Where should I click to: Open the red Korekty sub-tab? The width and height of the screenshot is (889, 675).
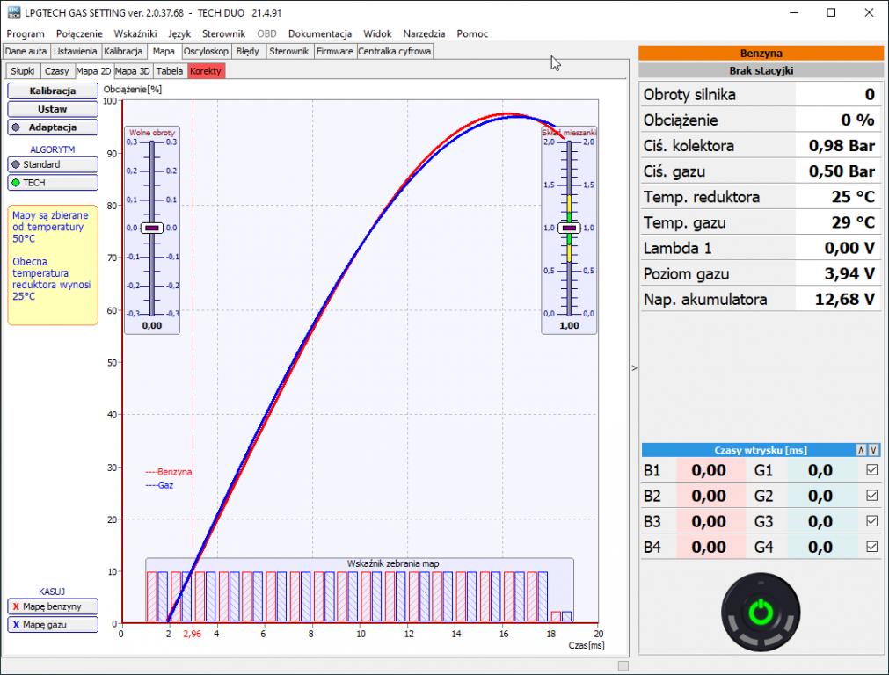206,71
